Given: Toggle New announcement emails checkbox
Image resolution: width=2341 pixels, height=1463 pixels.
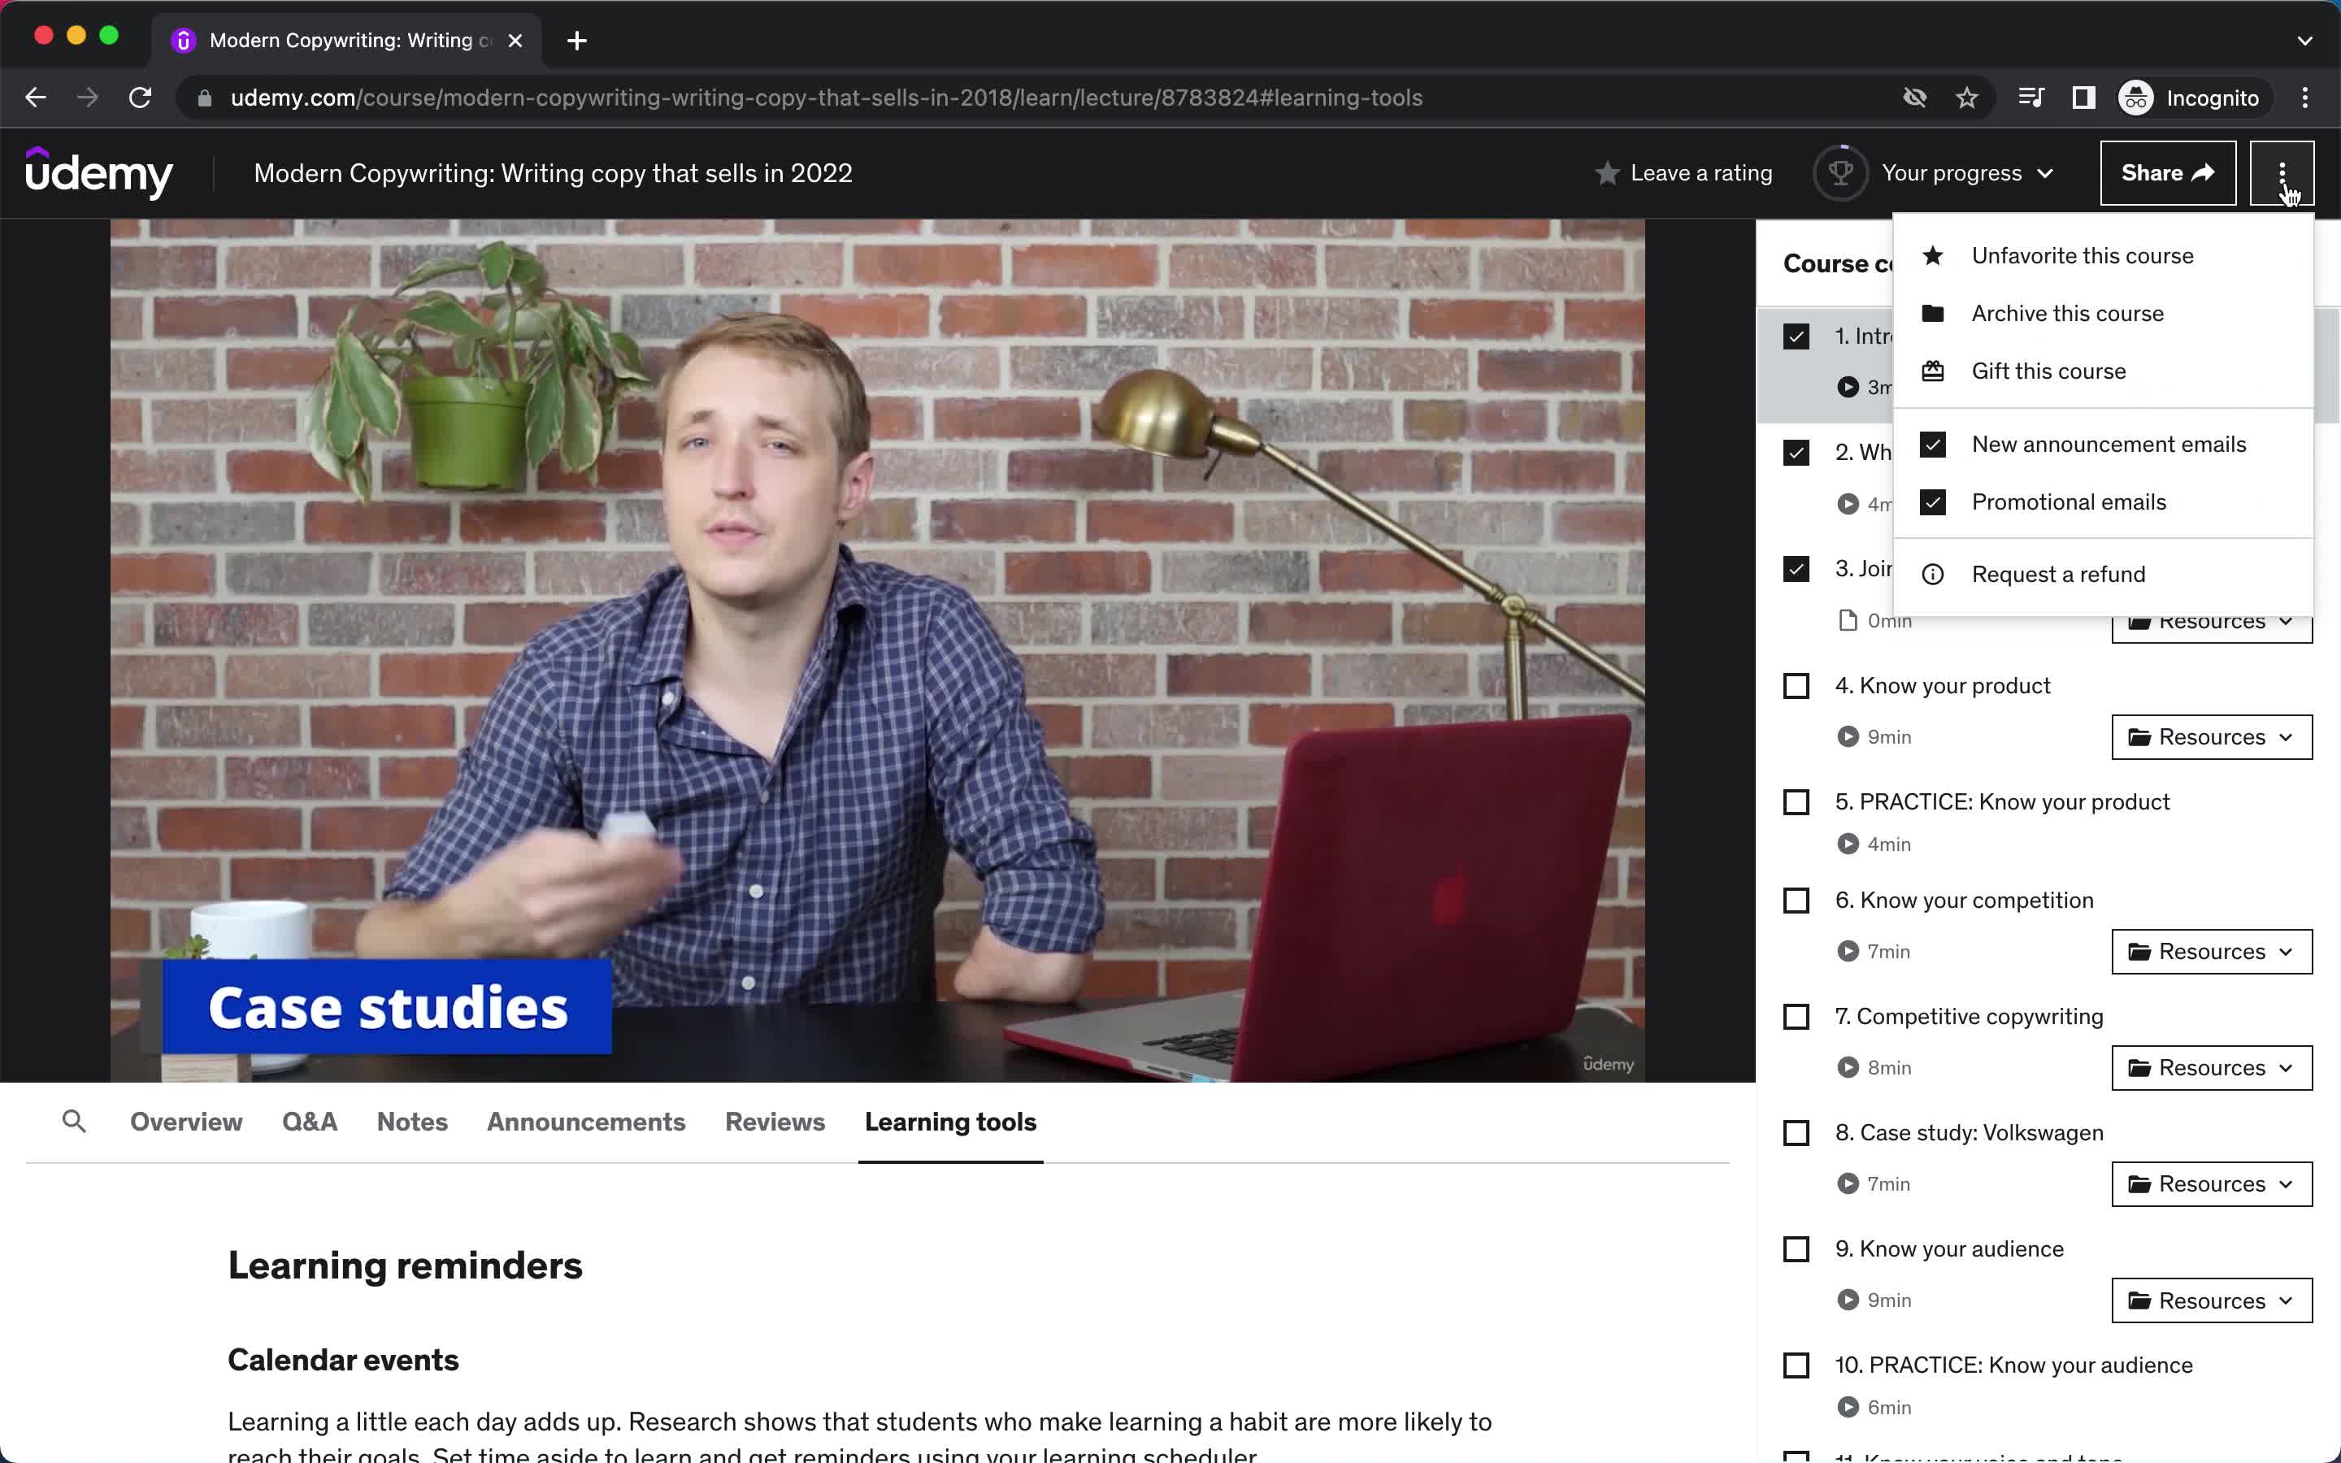Looking at the screenshot, I should (x=1933, y=443).
